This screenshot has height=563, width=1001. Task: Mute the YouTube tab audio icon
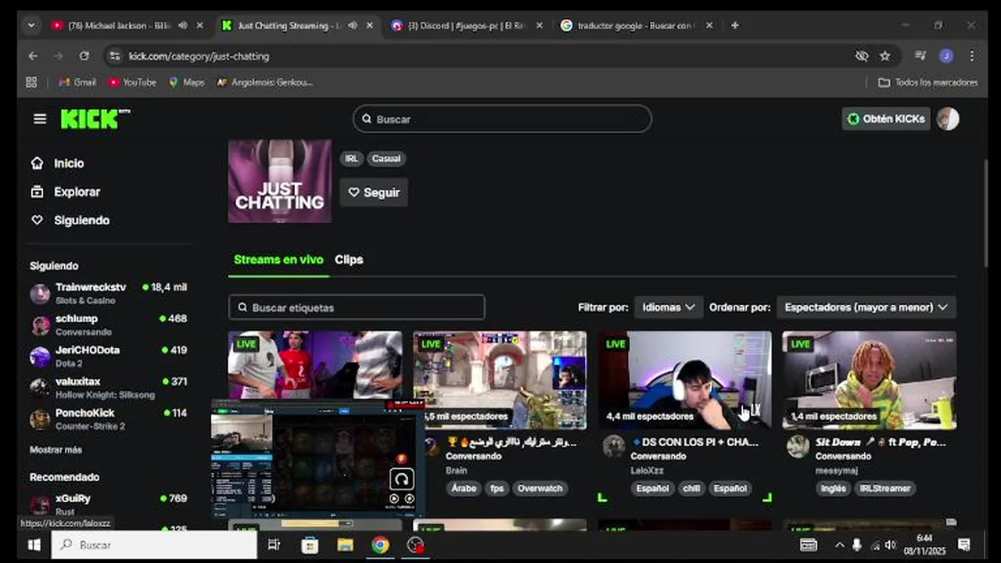coord(182,26)
